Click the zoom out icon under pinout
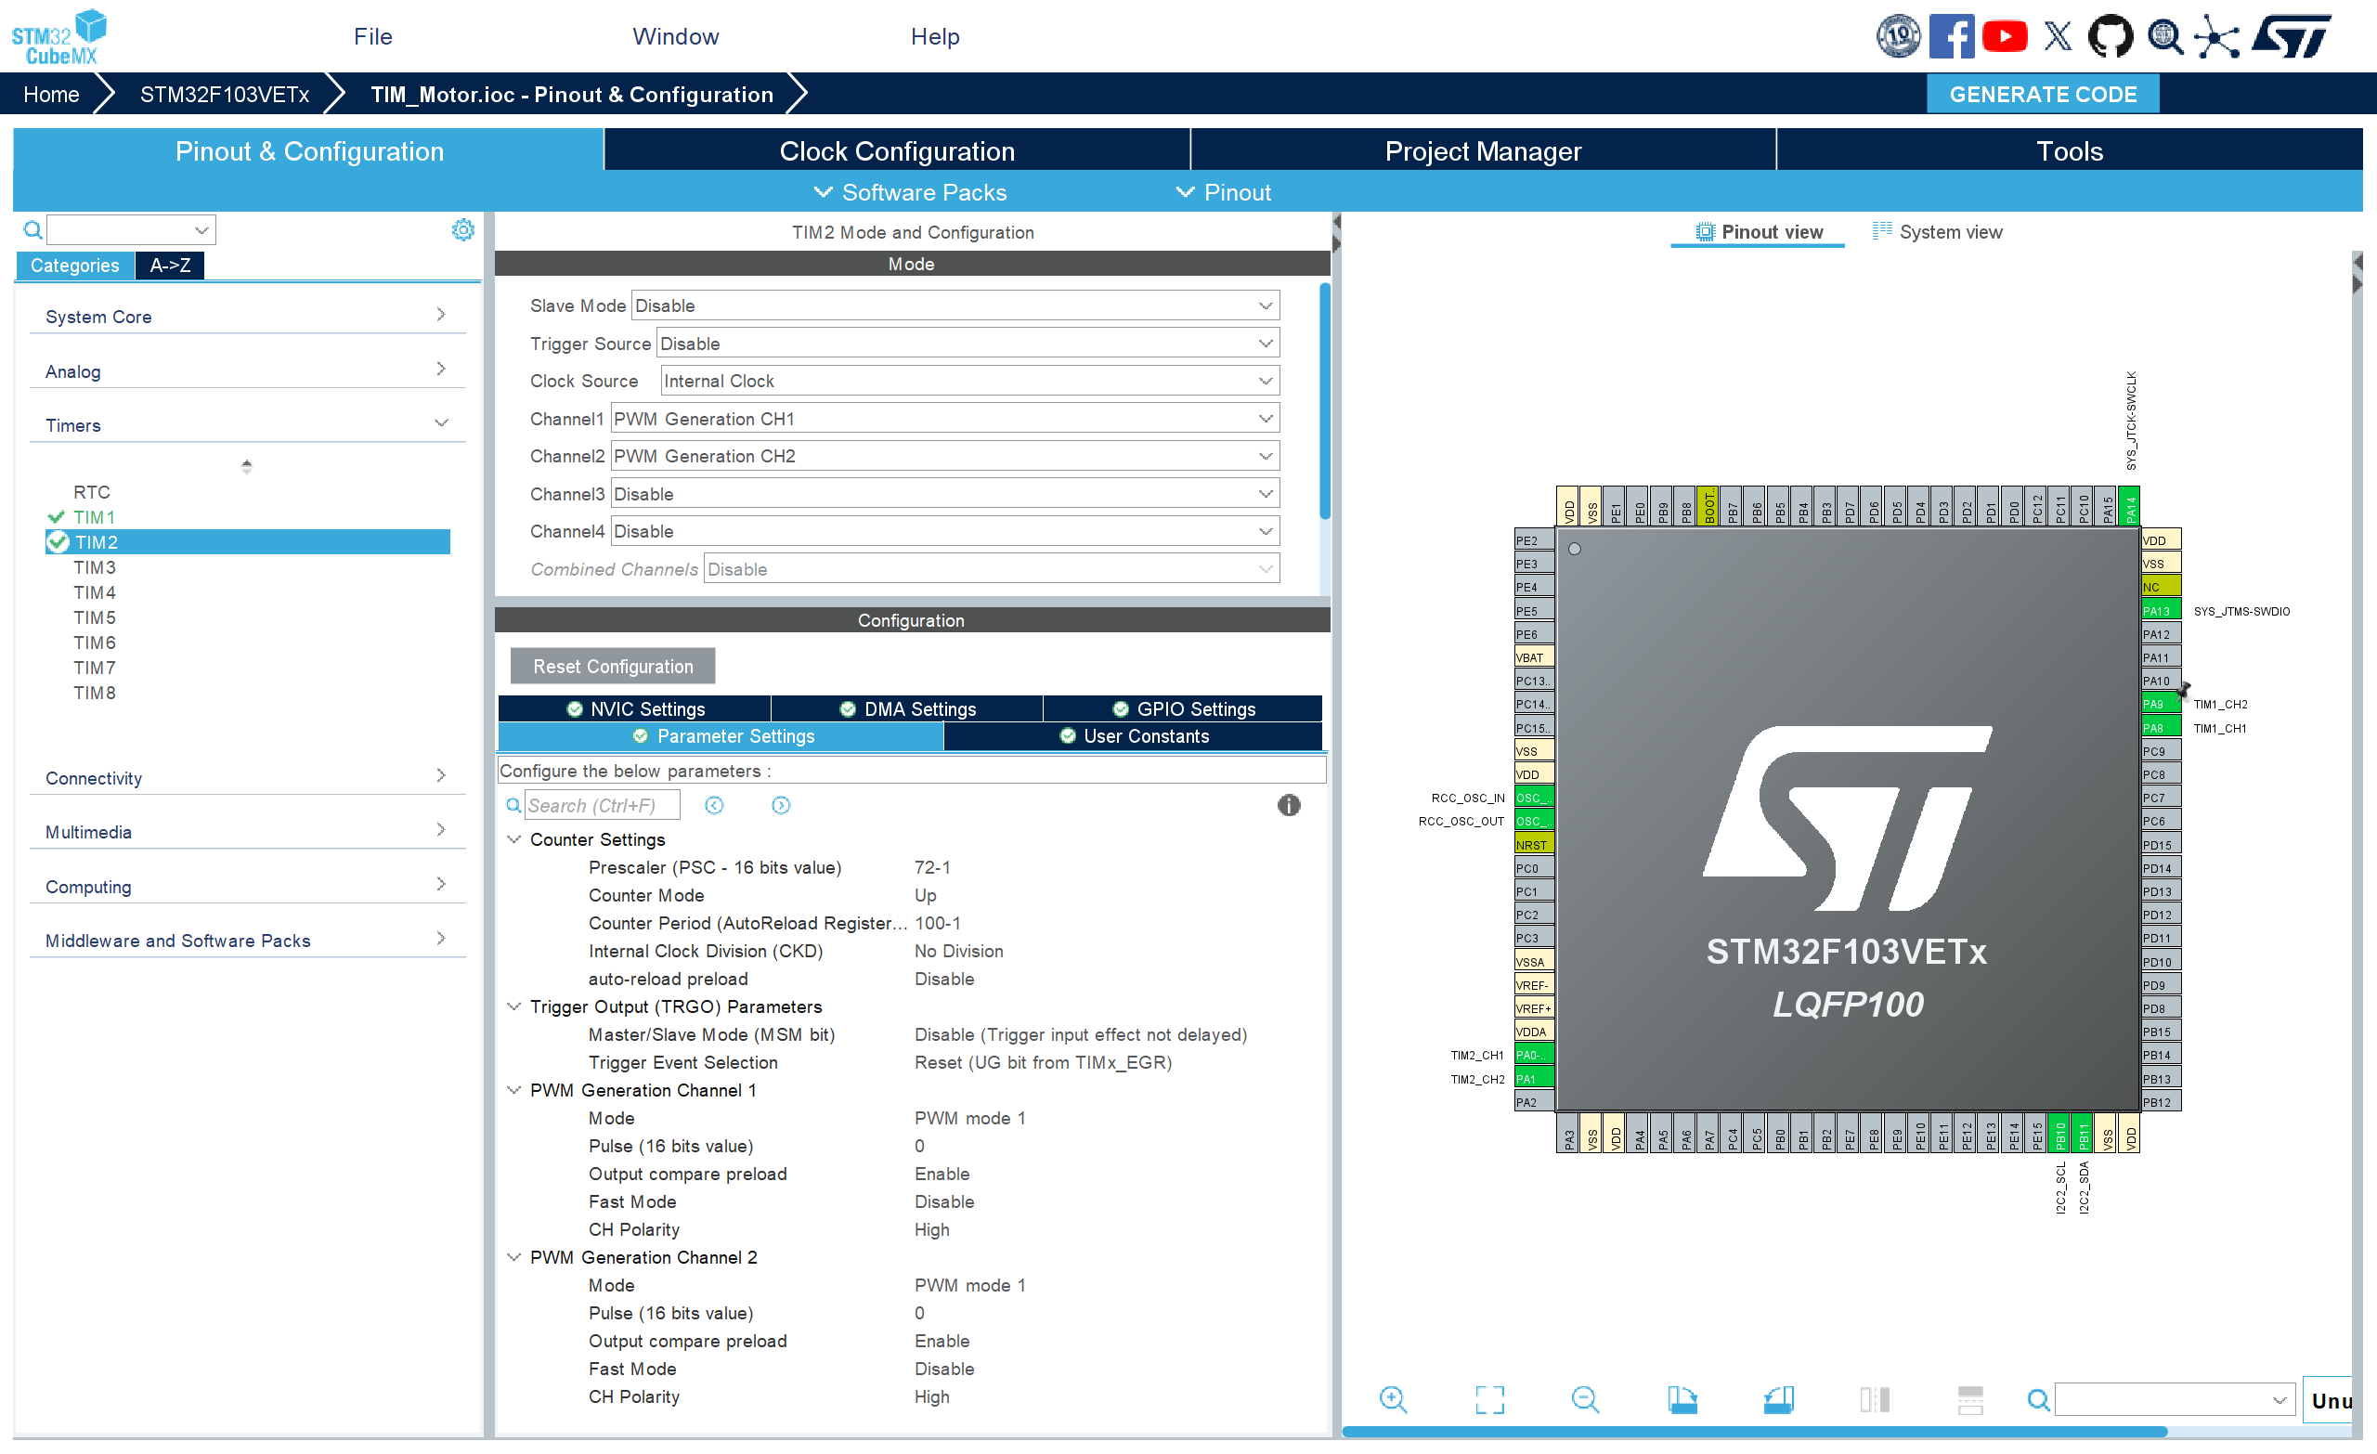The image size is (2377, 1454). pos(1585,1398)
